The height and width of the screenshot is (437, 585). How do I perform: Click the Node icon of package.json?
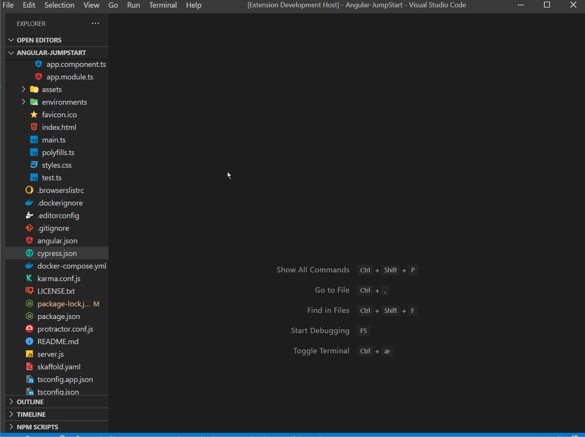click(29, 316)
